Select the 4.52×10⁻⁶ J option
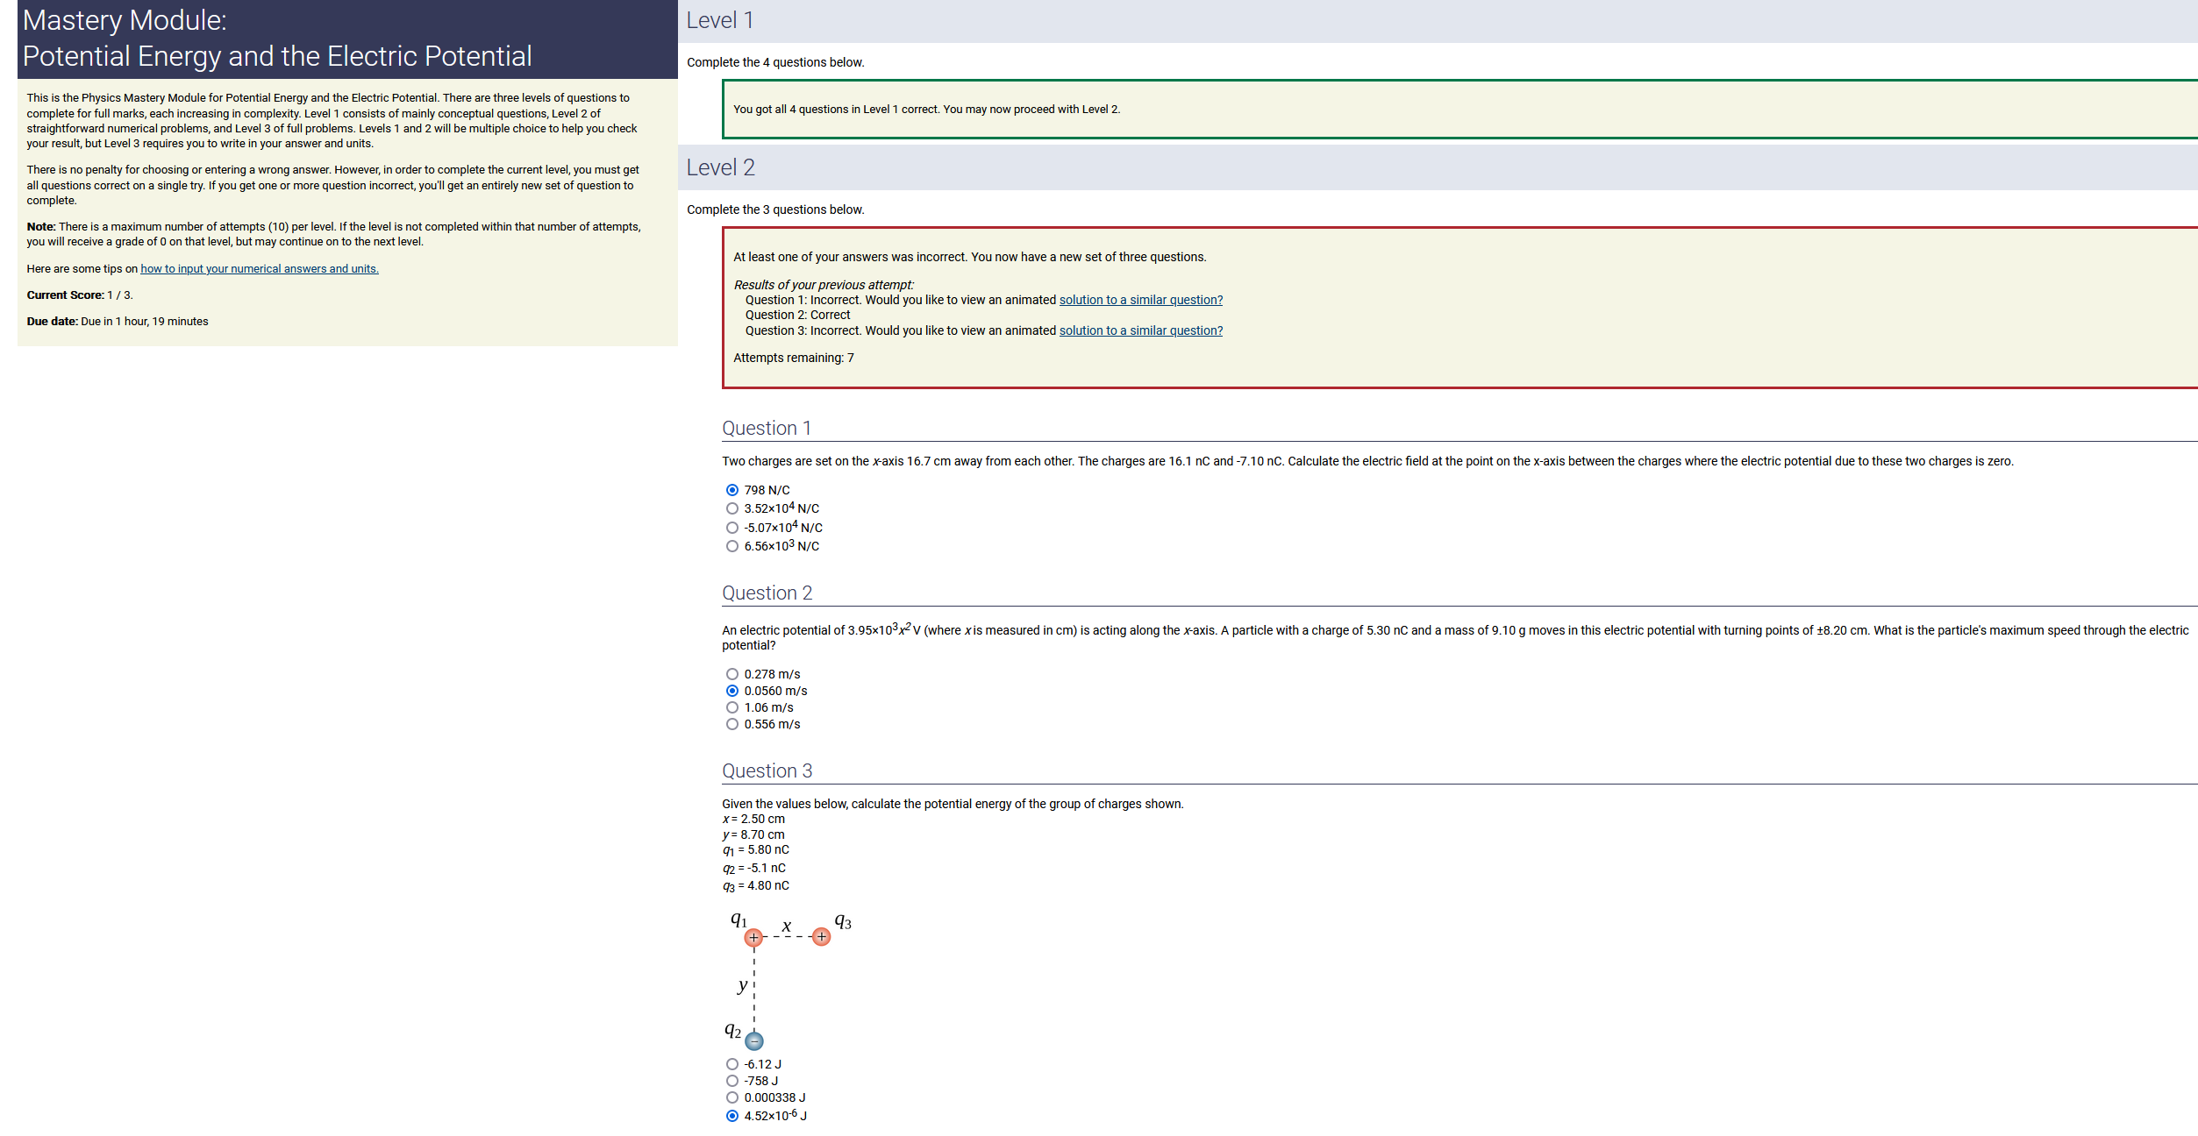The width and height of the screenshot is (2198, 1136). point(731,1116)
